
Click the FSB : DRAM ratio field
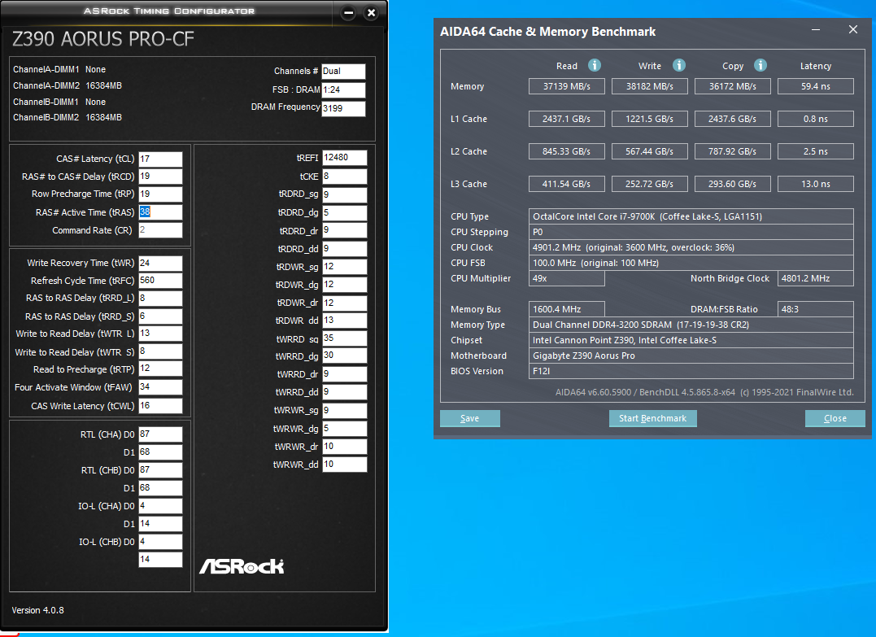coord(343,89)
